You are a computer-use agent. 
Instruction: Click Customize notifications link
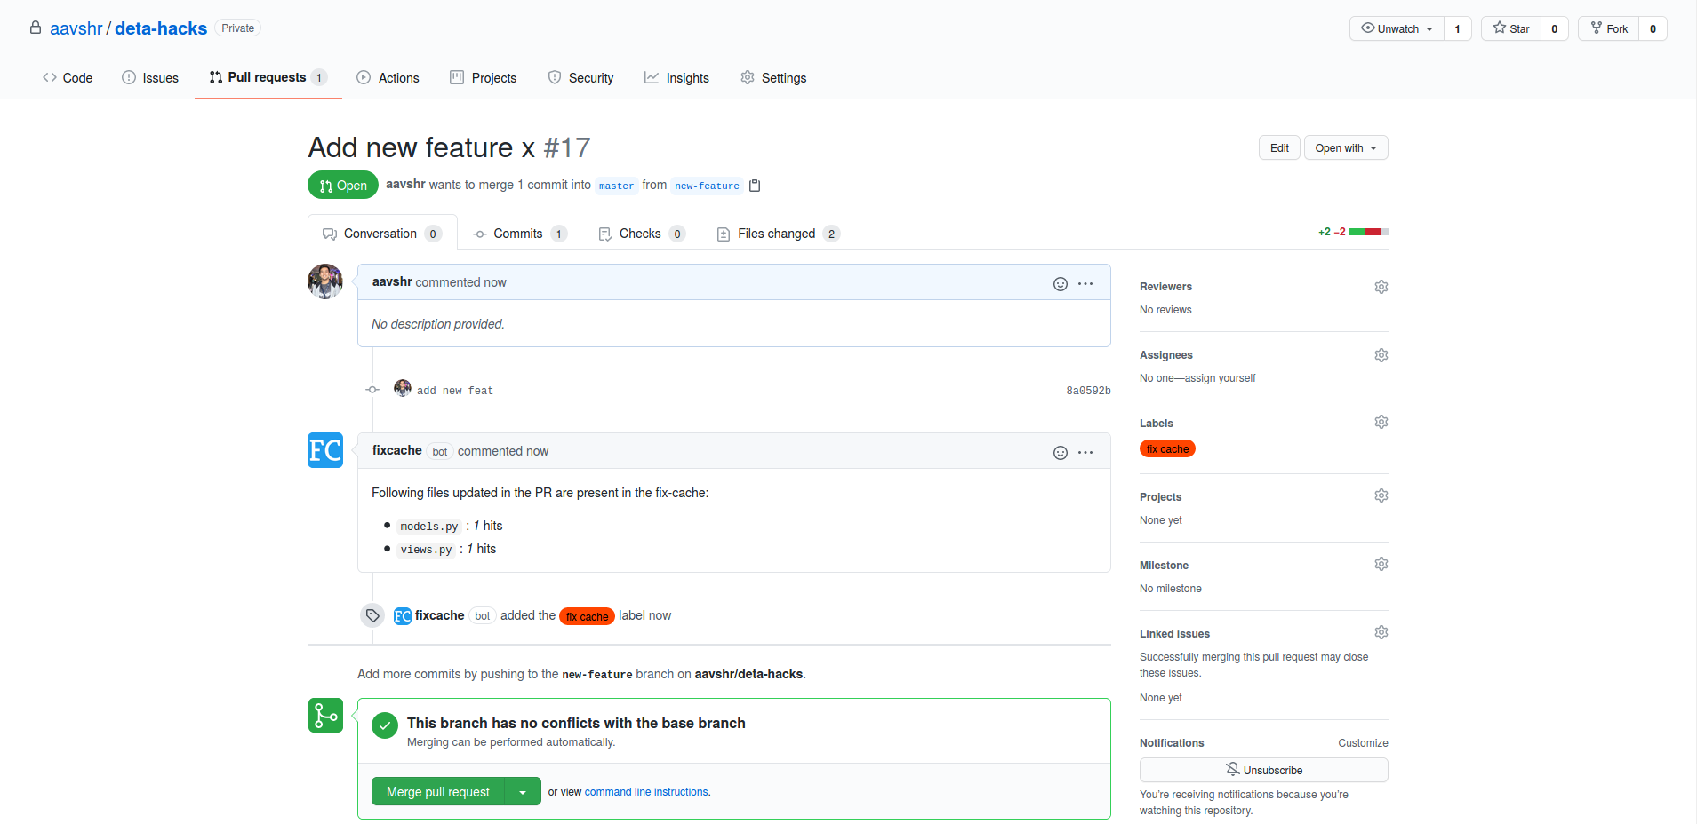(1363, 743)
